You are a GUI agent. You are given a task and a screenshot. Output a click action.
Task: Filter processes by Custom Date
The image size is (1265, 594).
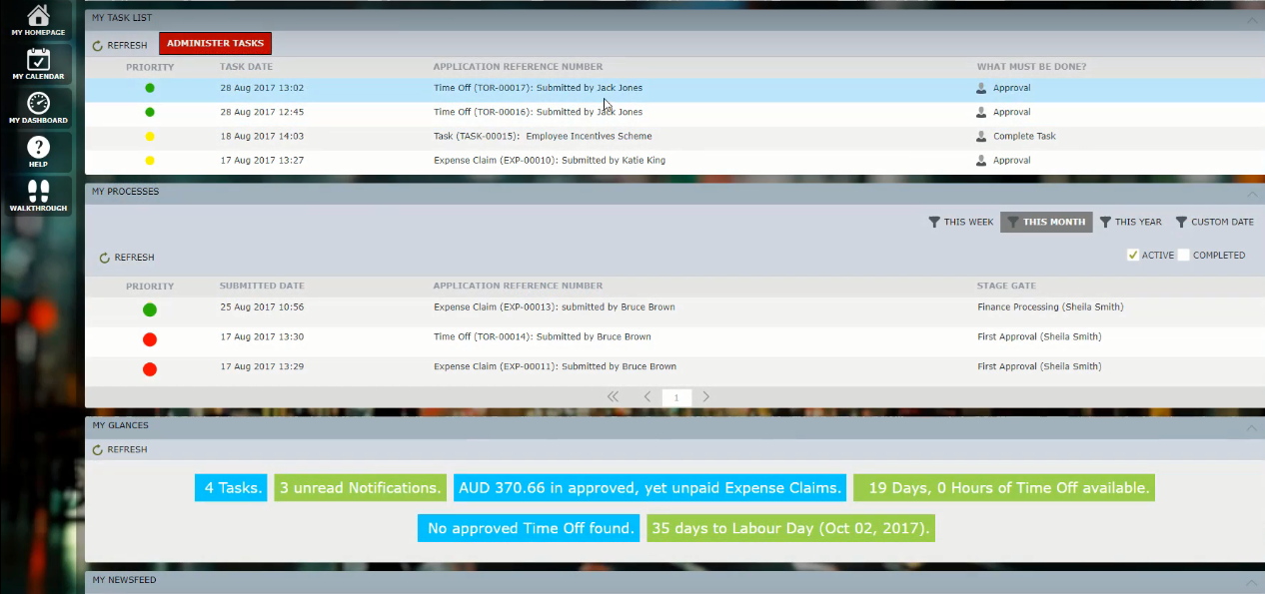pyautogui.click(x=1214, y=222)
